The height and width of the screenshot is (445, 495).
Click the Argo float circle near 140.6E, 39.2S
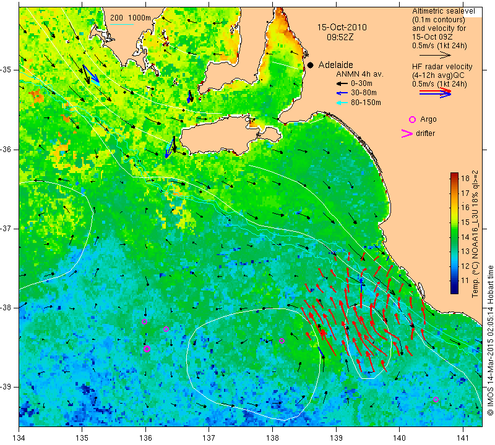click(436, 399)
